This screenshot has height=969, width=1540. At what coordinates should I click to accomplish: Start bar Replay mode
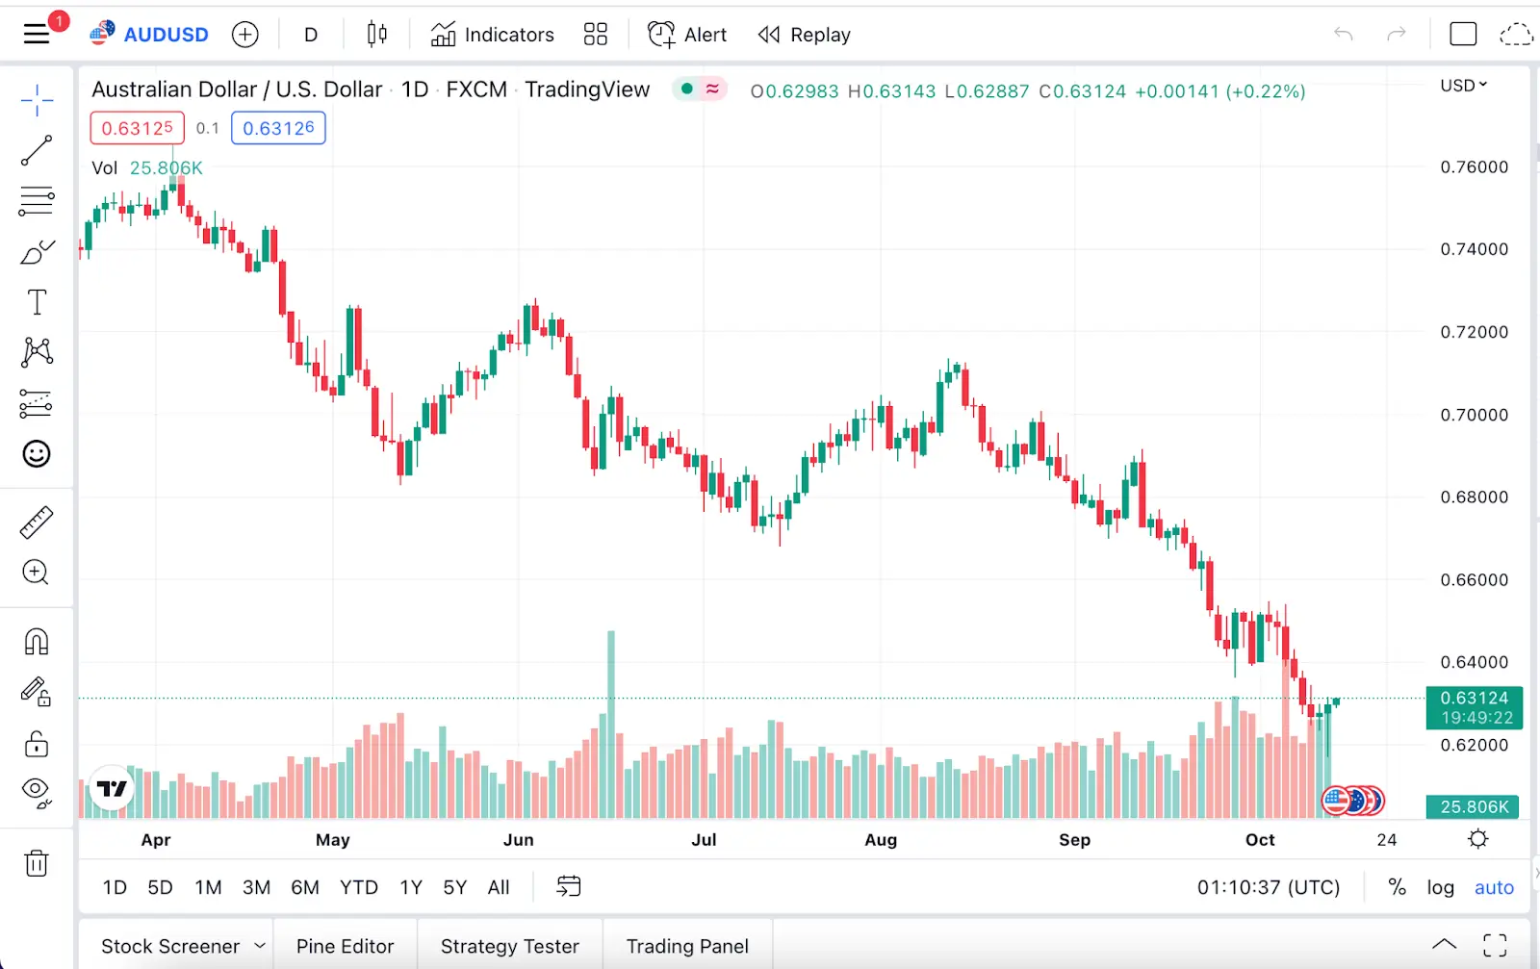[x=805, y=34]
